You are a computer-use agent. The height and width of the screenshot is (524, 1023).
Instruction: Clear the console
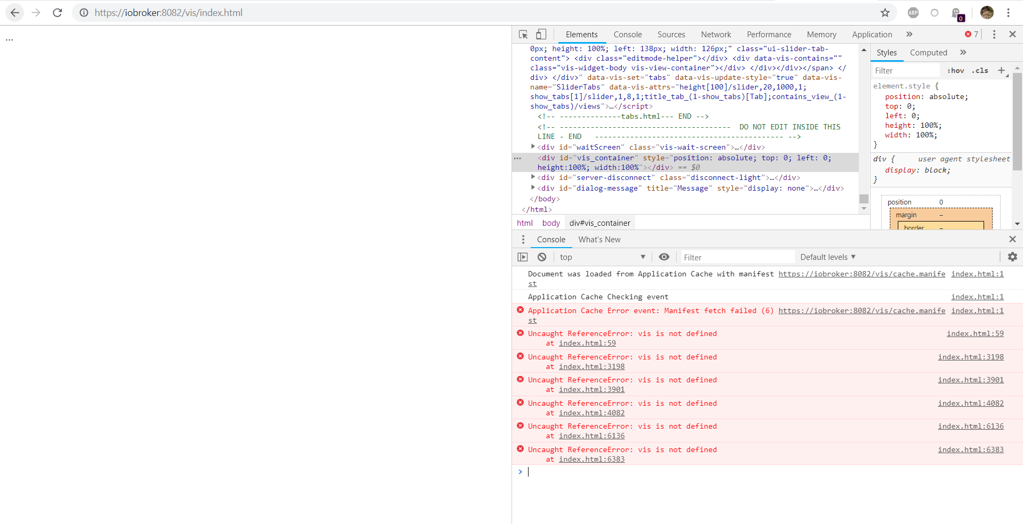click(542, 257)
